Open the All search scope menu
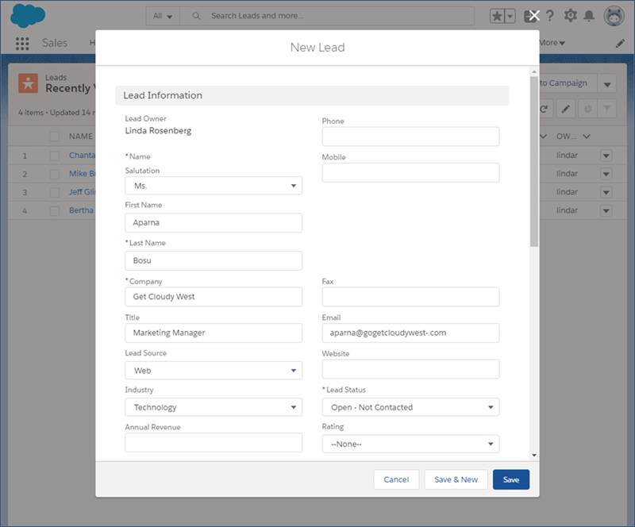This screenshot has height=527, width=635. click(x=163, y=16)
